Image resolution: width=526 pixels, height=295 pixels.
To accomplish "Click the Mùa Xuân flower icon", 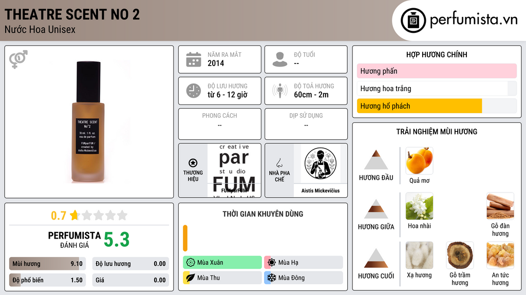I will pyautogui.click(x=191, y=262).
